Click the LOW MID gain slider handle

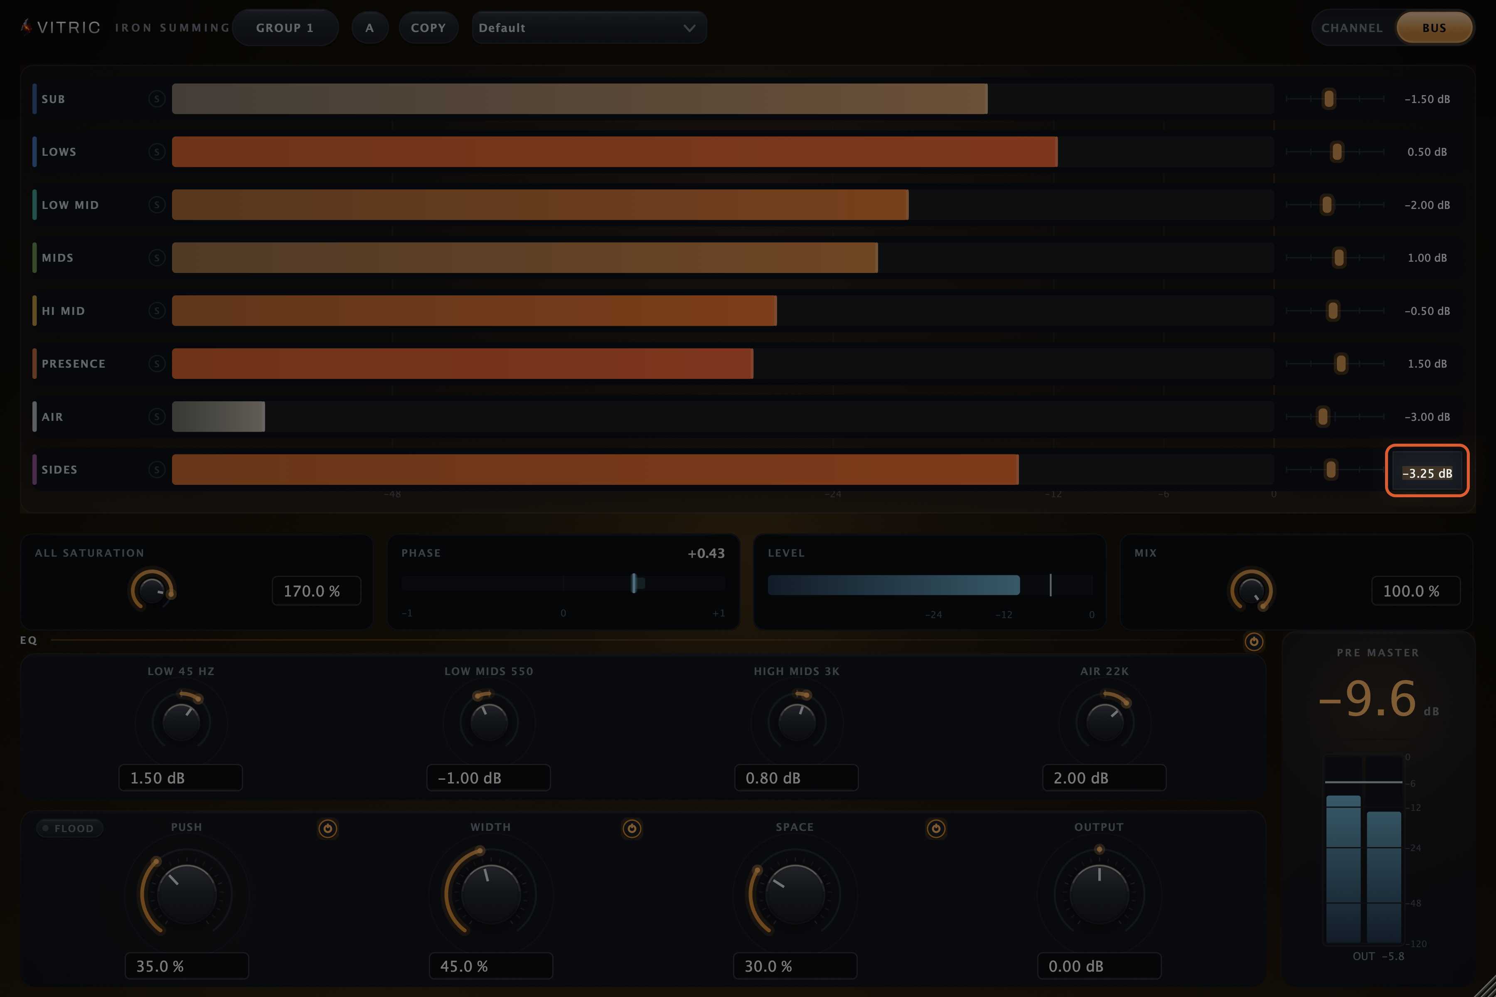tap(1327, 205)
